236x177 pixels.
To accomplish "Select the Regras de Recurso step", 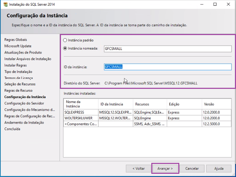I will pyautogui.click(x=18, y=91).
